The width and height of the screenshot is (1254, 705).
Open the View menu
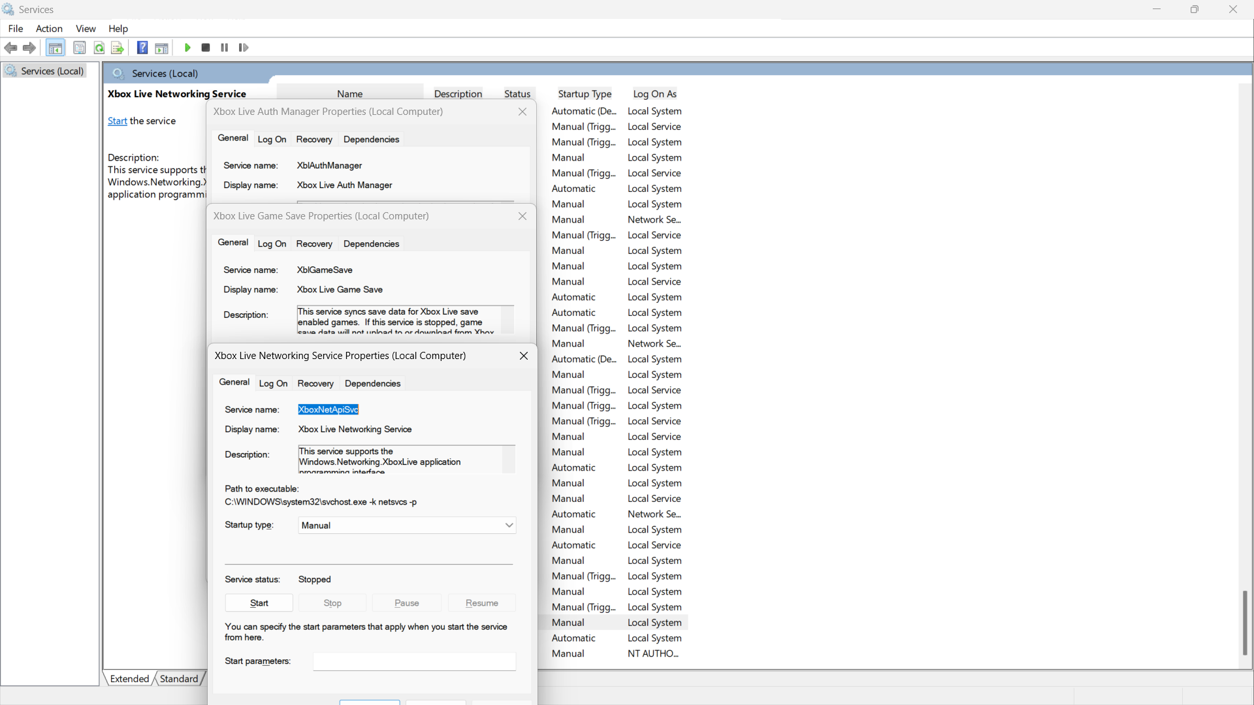(86, 29)
